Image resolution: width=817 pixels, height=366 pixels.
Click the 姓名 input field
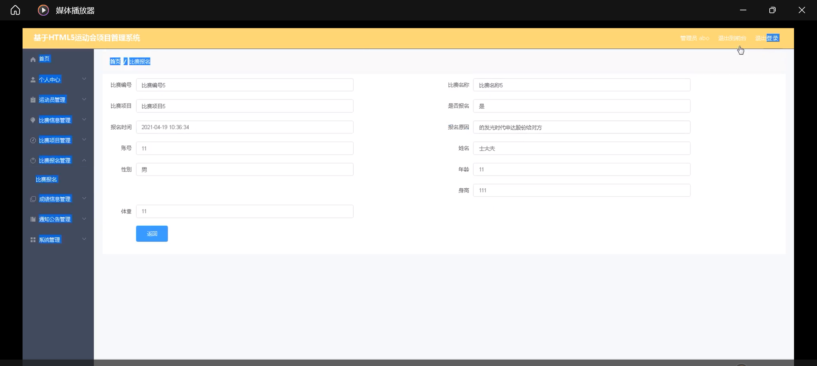point(582,148)
